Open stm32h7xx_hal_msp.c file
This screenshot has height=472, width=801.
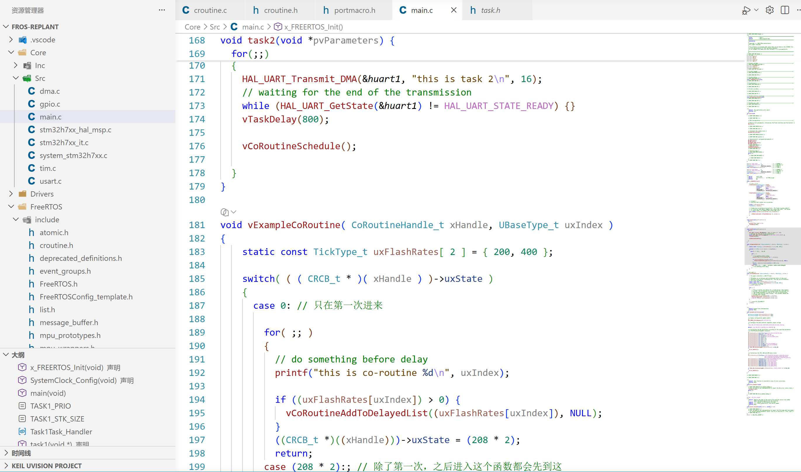coord(87,130)
